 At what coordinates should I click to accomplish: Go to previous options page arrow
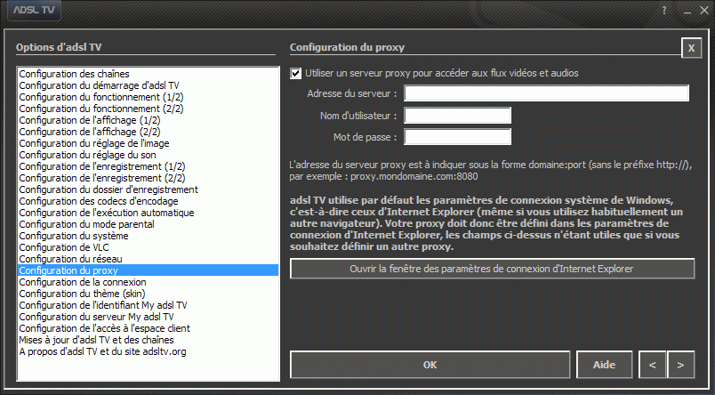pyautogui.click(x=653, y=365)
